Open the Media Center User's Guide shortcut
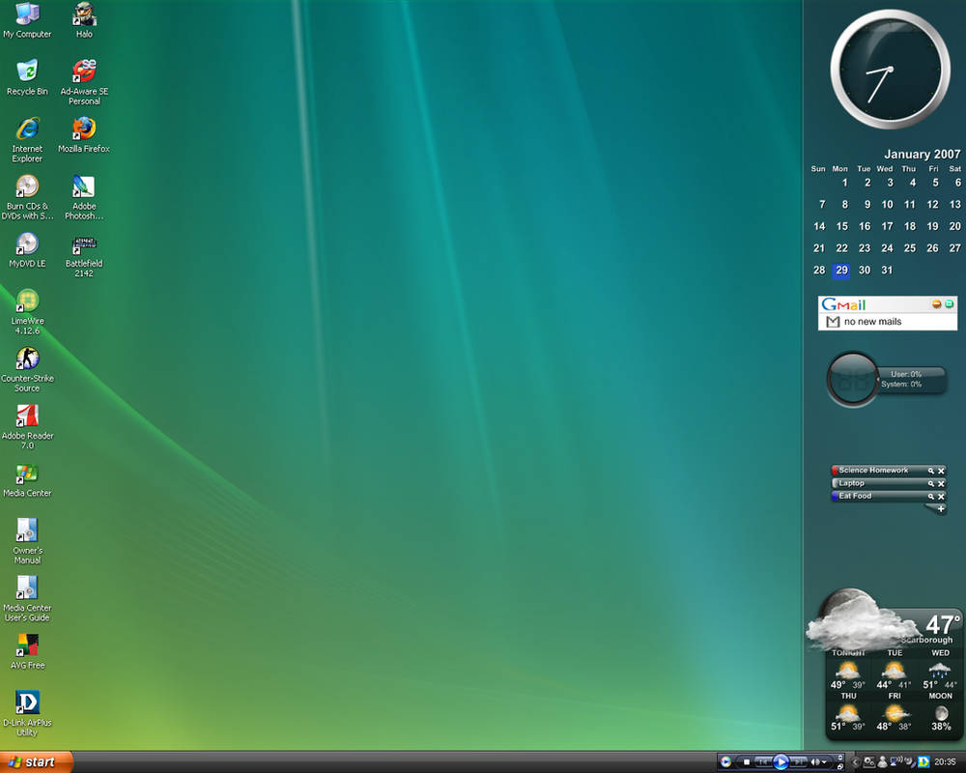Screen dimensions: 966x773 point(27,598)
